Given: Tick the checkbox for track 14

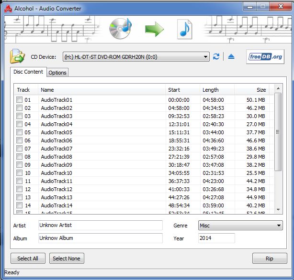Looking at the screenshot, I should coord(19,205).
